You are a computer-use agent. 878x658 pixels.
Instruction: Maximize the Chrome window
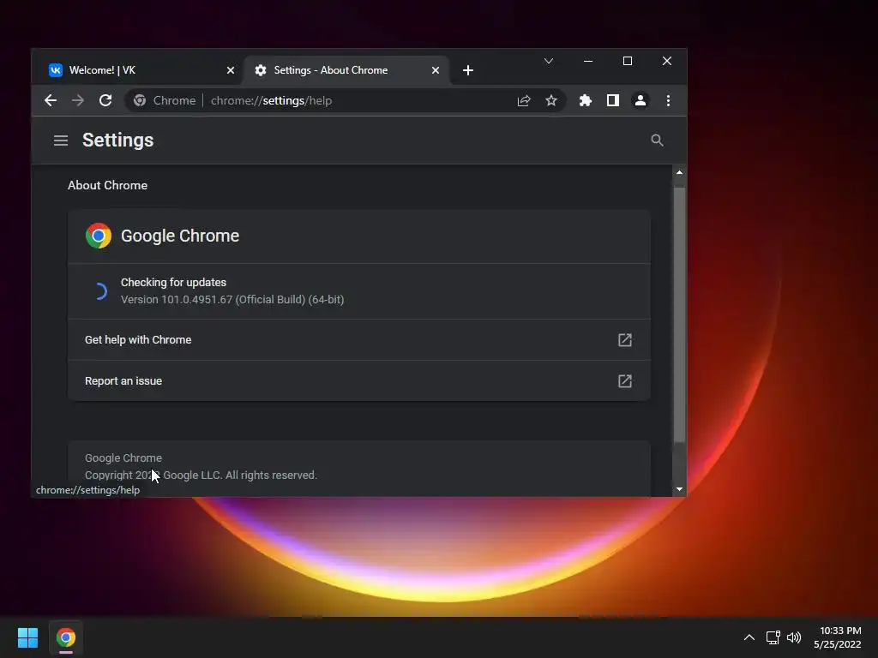click(x=628, y=61)
